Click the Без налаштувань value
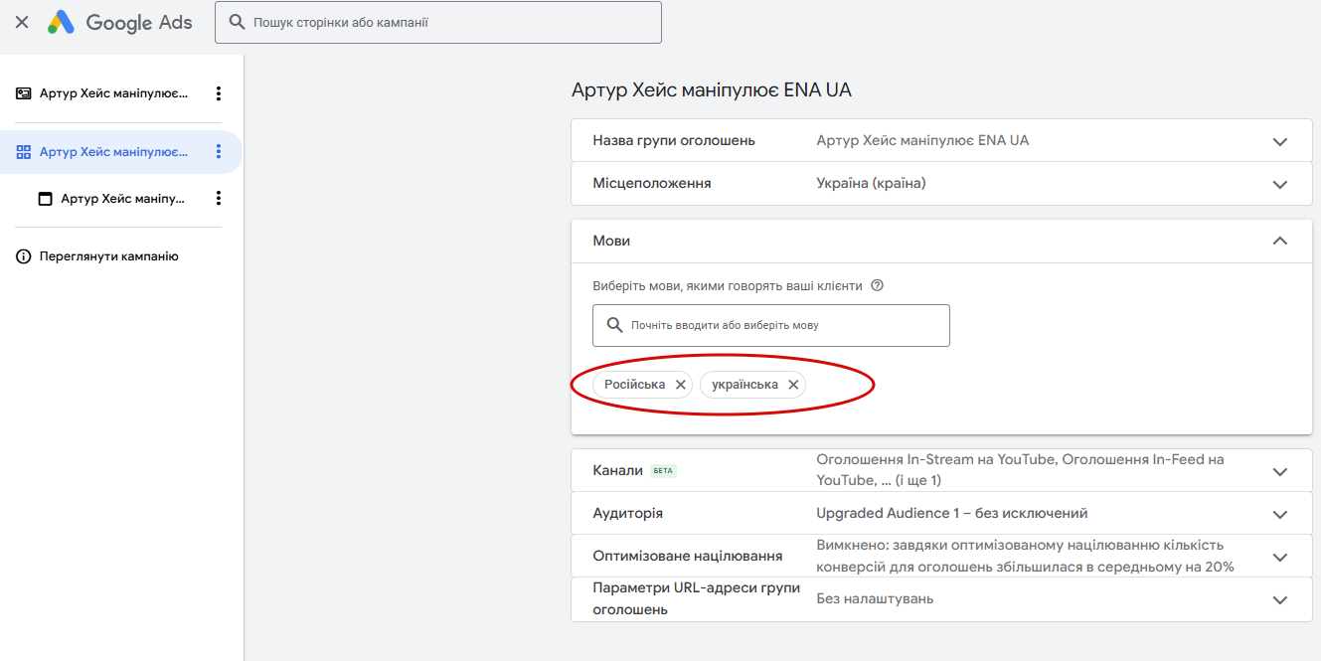Viewport: 1321px width, 661px height. (875, 599)
